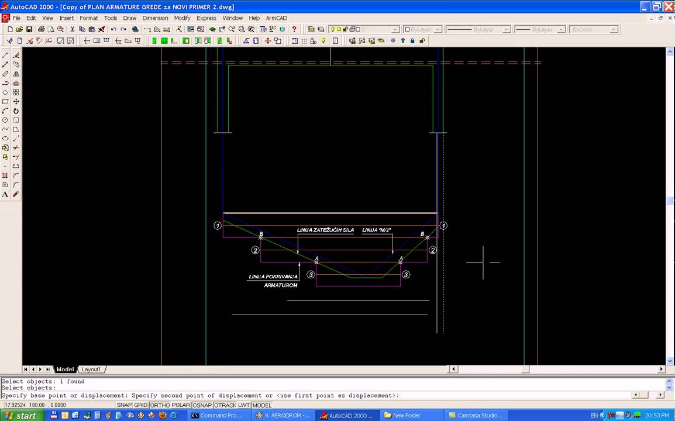The height and width of the screenshot is (421, 675).
Task: Open the ArmCAD menu
Action: [276, 18]
